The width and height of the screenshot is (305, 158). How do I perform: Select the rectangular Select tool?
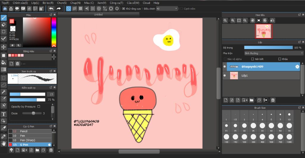pos(4,78)
